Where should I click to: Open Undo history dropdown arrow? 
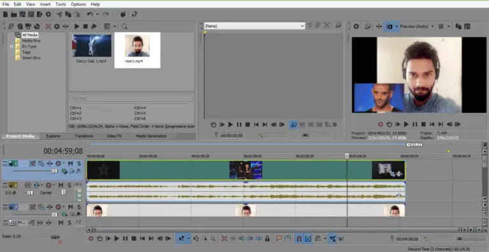click(x=97, y=15)
